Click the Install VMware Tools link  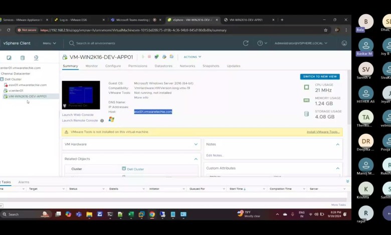323,132
